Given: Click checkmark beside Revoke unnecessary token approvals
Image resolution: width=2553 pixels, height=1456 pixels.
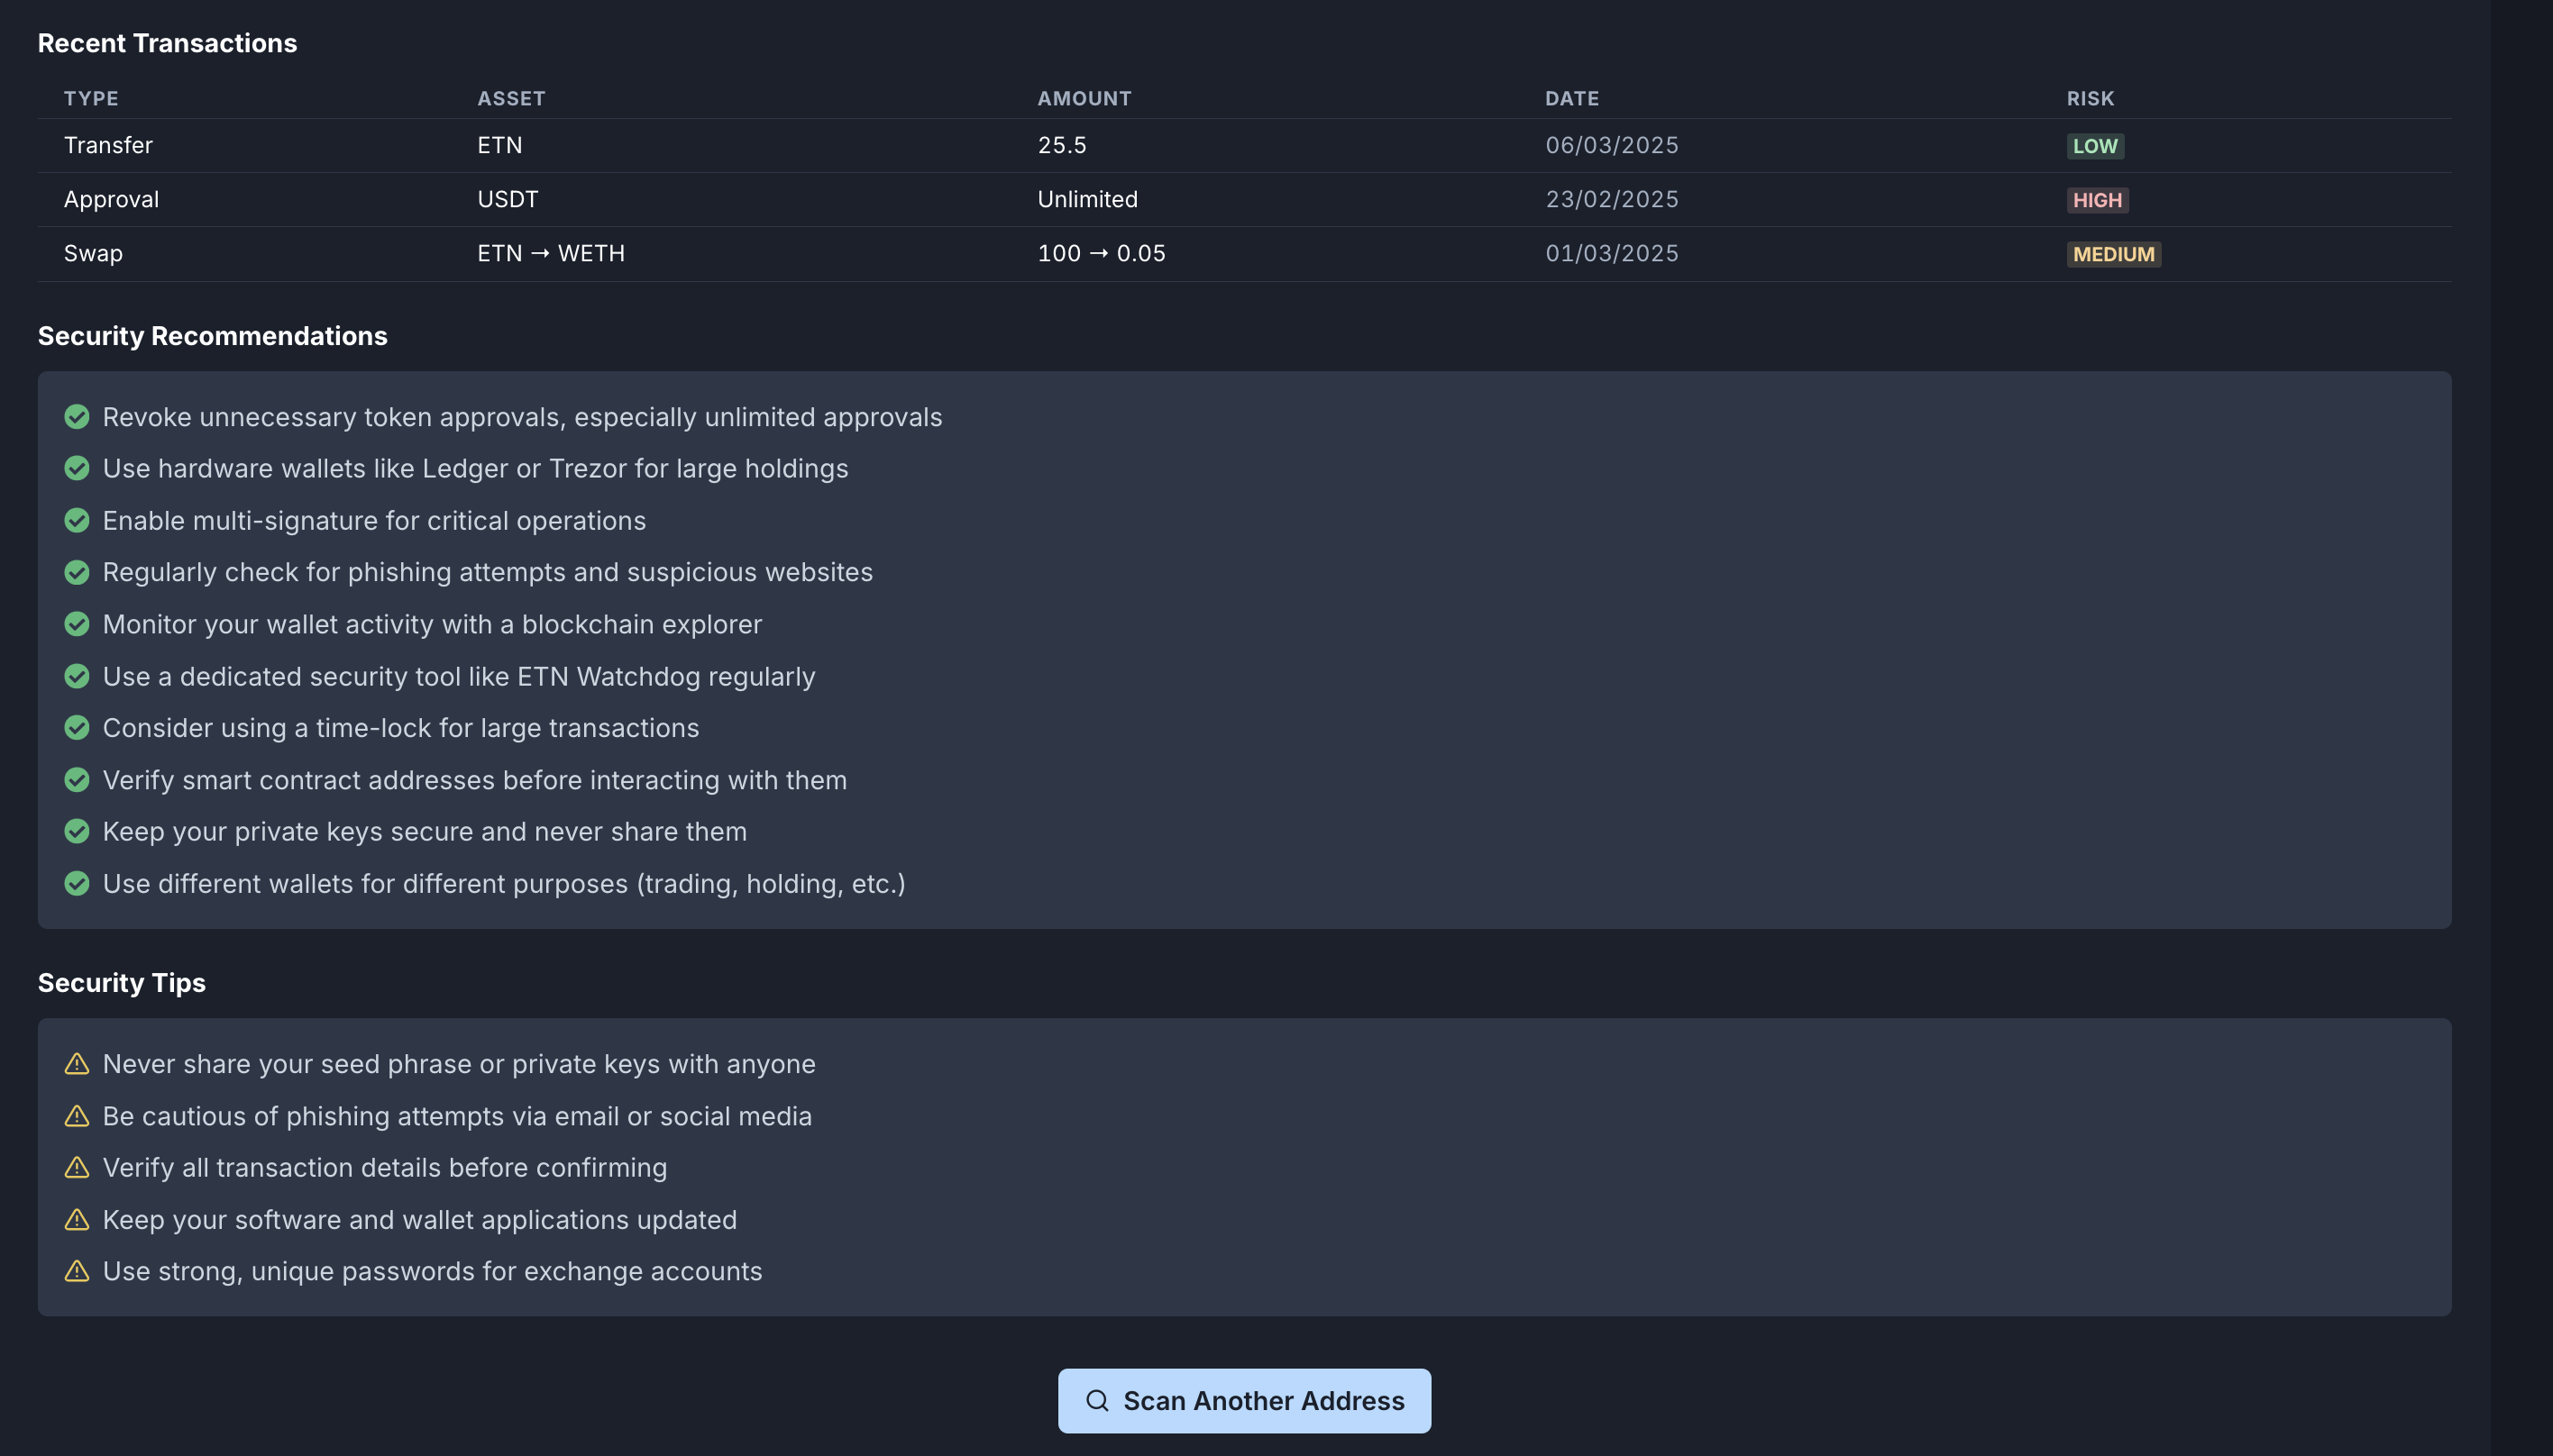Looking at the screenshot, I should coord(77,417).
